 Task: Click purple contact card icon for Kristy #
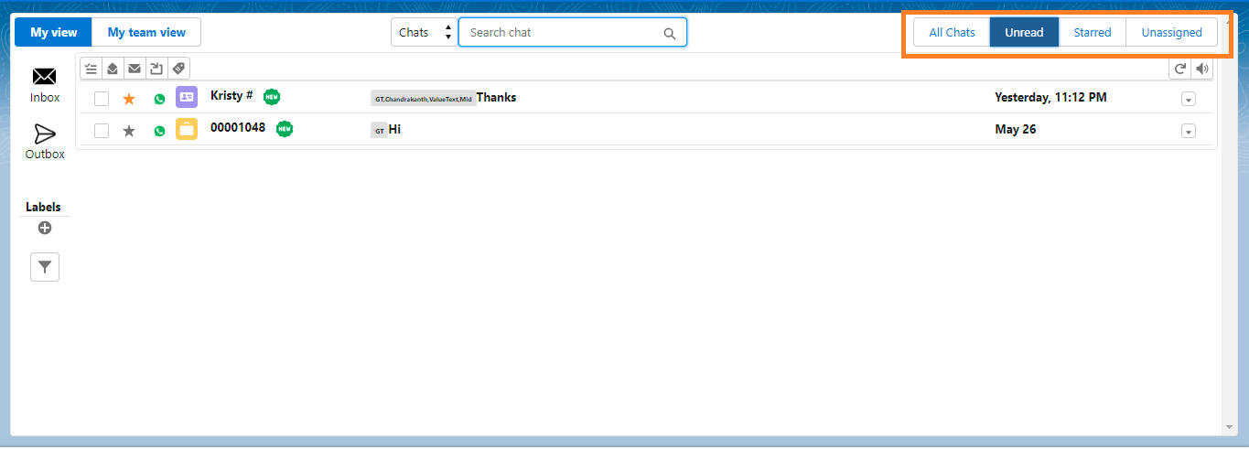pos(187,97)
